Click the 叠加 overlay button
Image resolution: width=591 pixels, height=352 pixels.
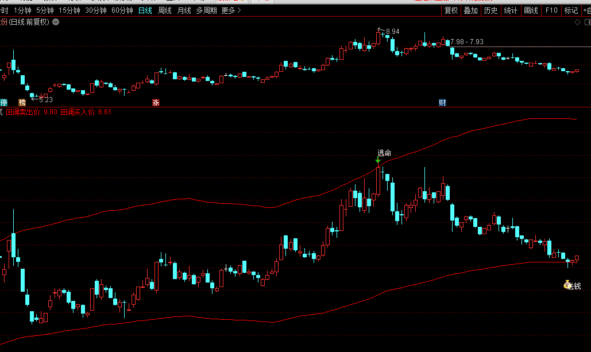tap(470, 10)
